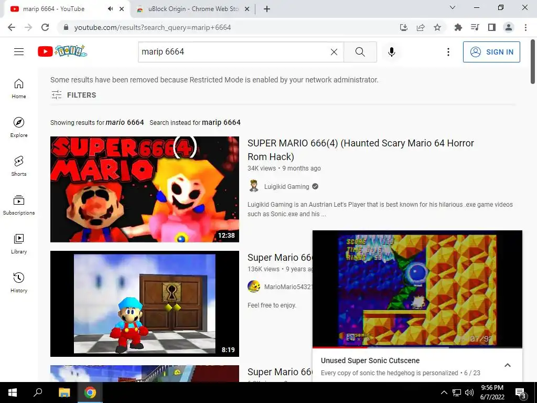Reload the page

[x=45, y=27]
